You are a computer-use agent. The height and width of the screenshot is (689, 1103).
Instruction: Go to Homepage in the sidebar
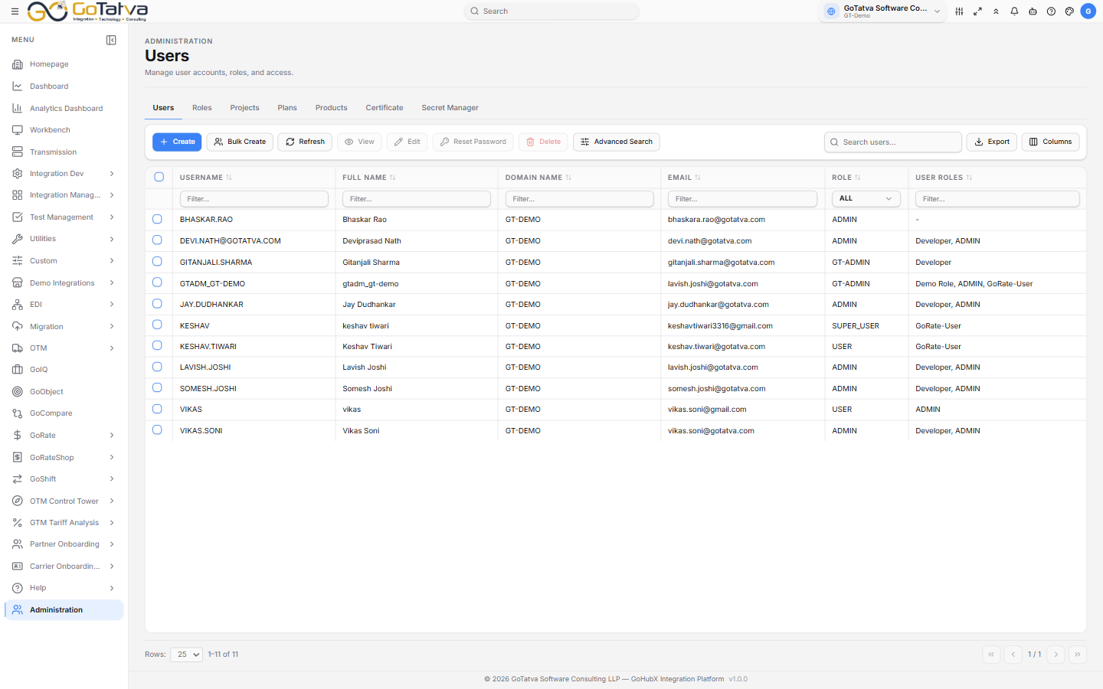[x=64, y=64]
